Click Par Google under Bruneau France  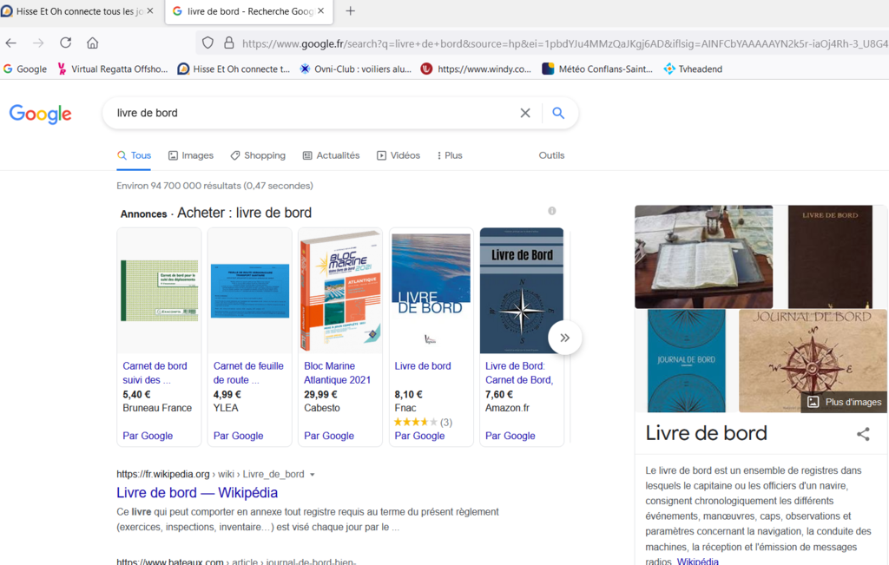tap(148, 436)
